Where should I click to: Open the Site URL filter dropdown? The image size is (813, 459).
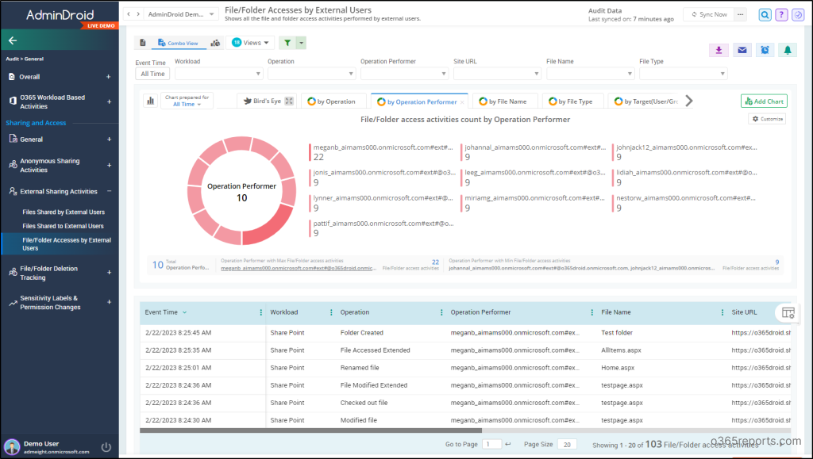(497, 74)
